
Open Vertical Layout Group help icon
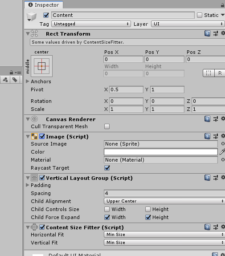[207, 178]
